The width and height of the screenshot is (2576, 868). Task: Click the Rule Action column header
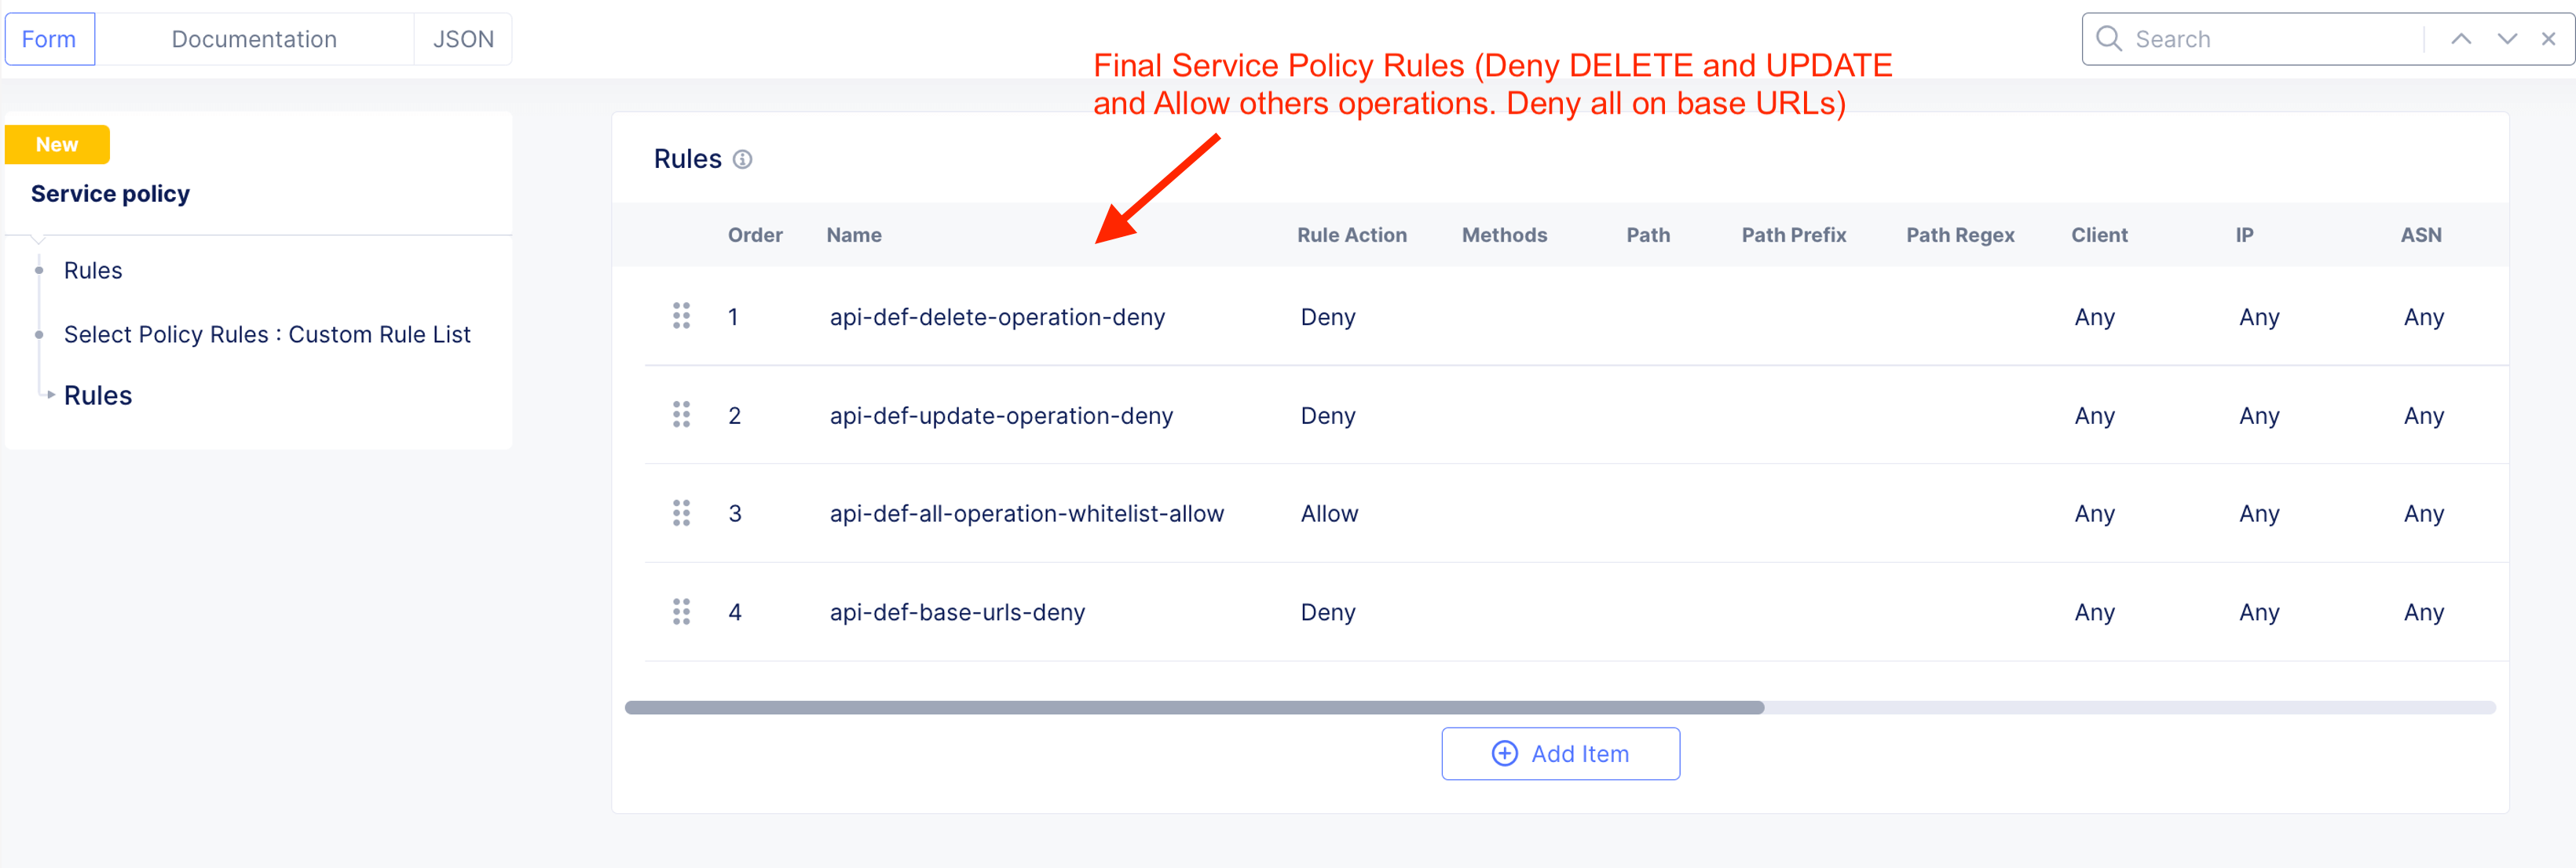coord(1351,235)
